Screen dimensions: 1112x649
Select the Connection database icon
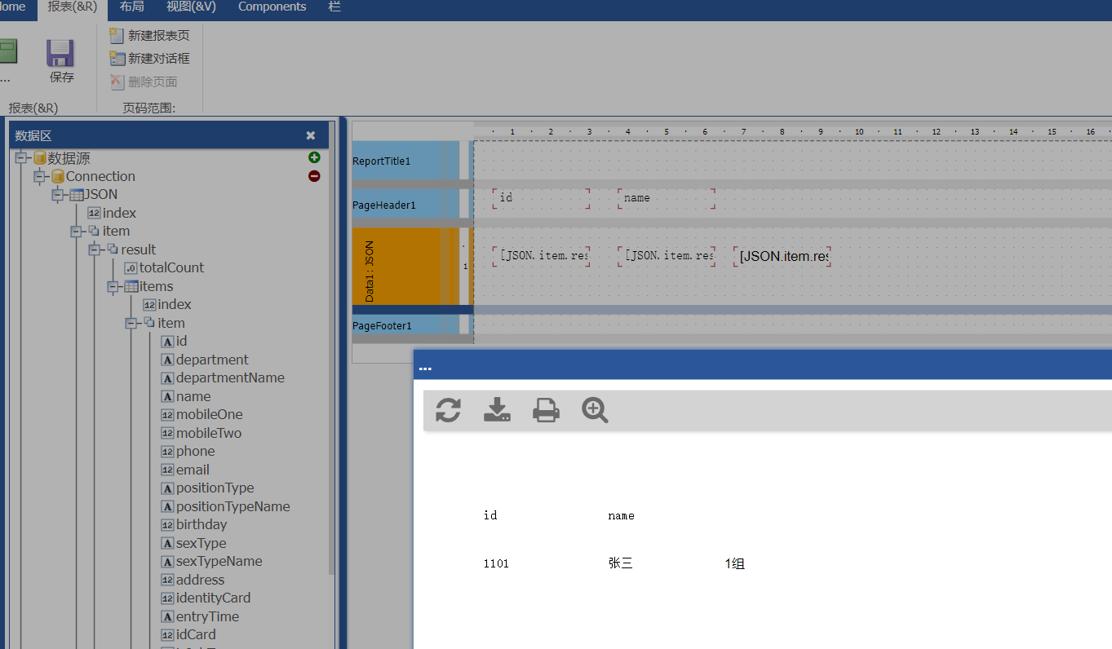[57, 176]
